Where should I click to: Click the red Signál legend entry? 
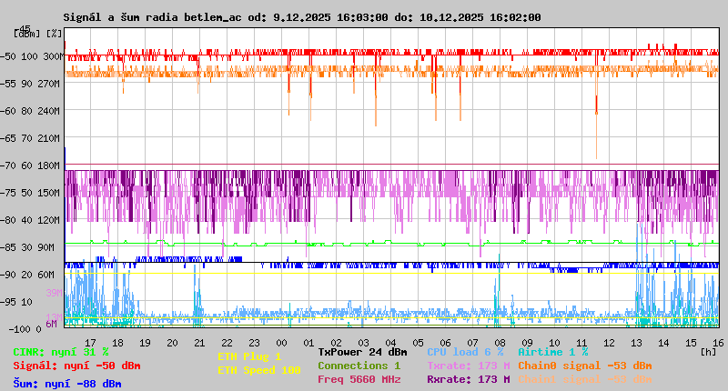click(x=76, y=366)
